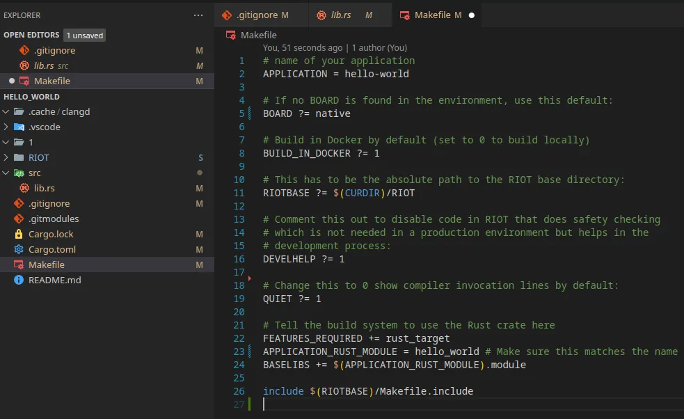Switch to .gitignore editor tab
This screenshot has width=684, height=419.
(x=262, y=15)
